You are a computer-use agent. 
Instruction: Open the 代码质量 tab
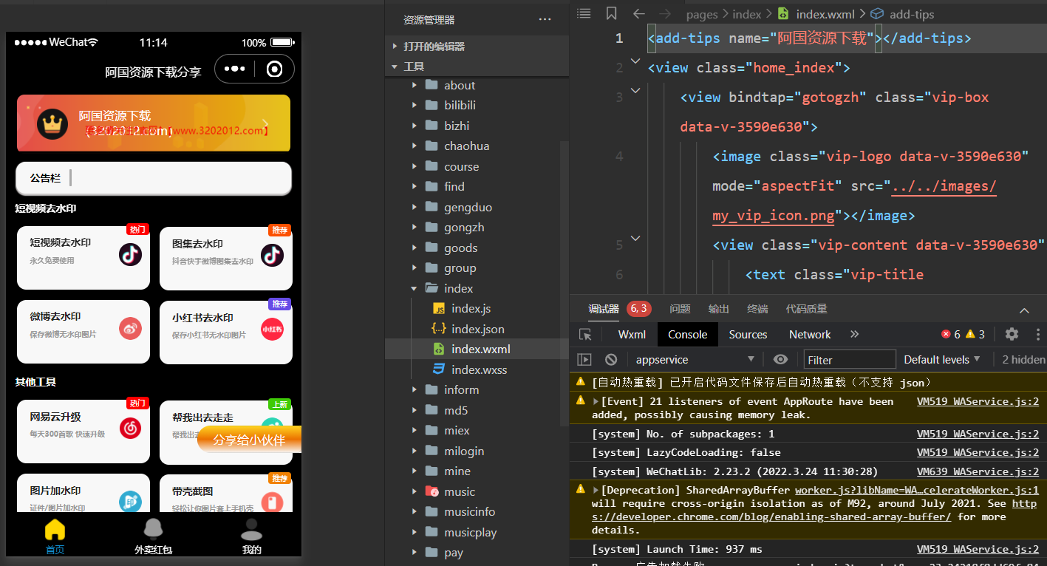click(807, 309)
